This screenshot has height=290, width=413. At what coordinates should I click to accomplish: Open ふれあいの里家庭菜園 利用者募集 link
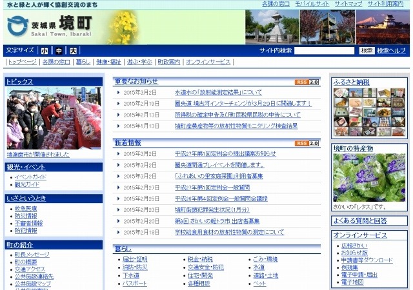coord(219,176)
